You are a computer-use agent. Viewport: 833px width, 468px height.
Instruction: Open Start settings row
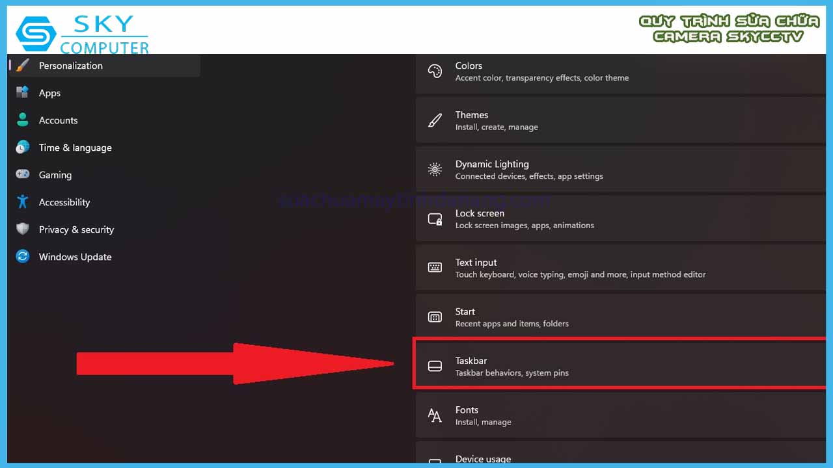(621, 317)
